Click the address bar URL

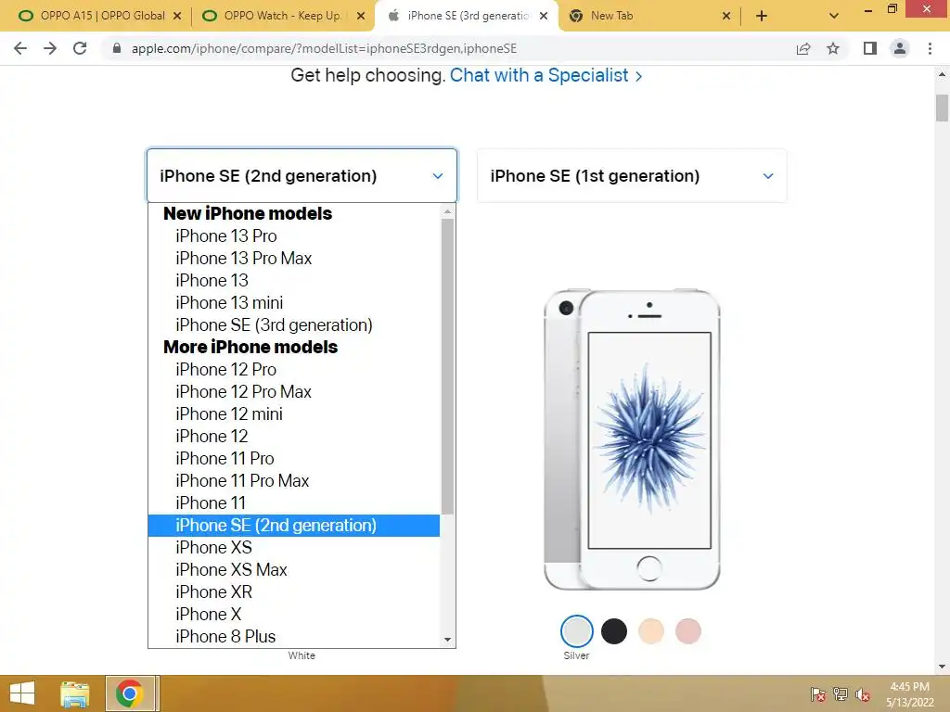click(x=324, y=48)
